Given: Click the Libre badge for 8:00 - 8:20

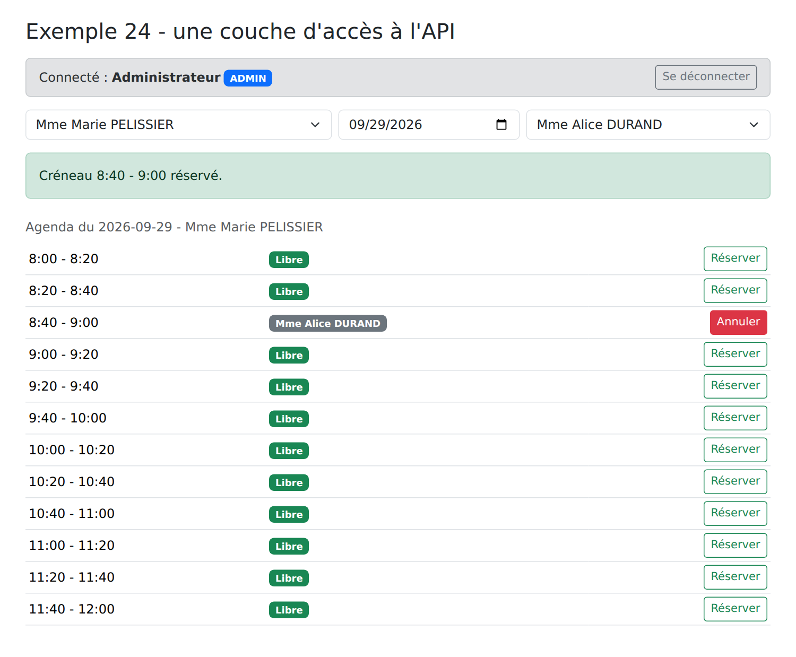Looking at the screenshot, I should coord(289,260).
